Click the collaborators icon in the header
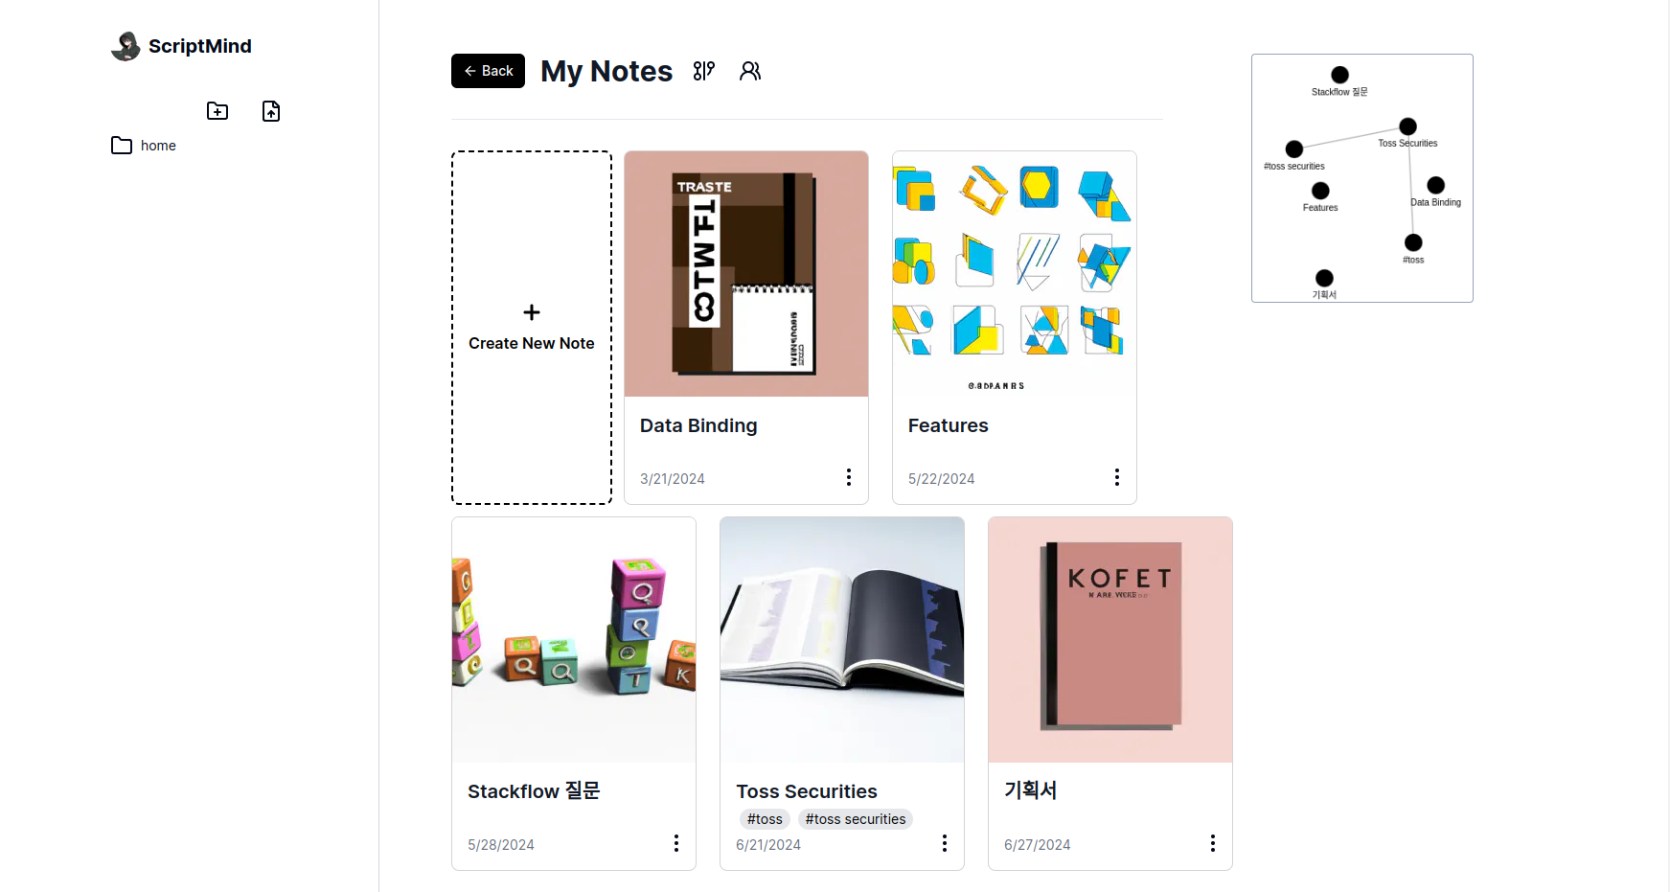Viewport: 1670px width, 892px height. point(750,70)
